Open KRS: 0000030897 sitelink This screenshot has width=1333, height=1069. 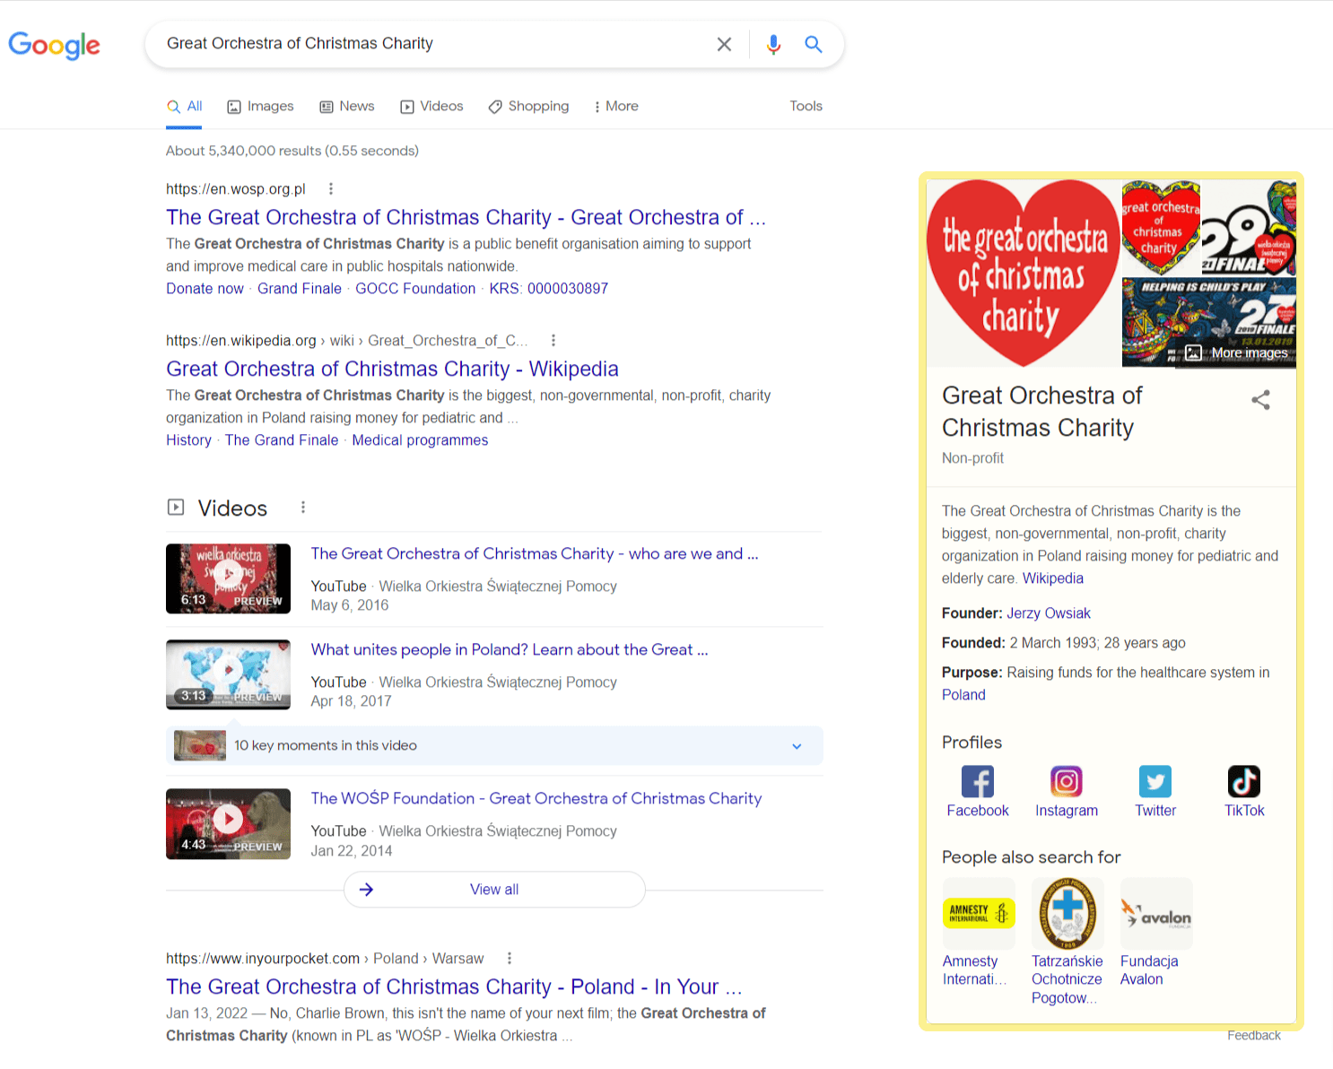[x=549, y=288]
